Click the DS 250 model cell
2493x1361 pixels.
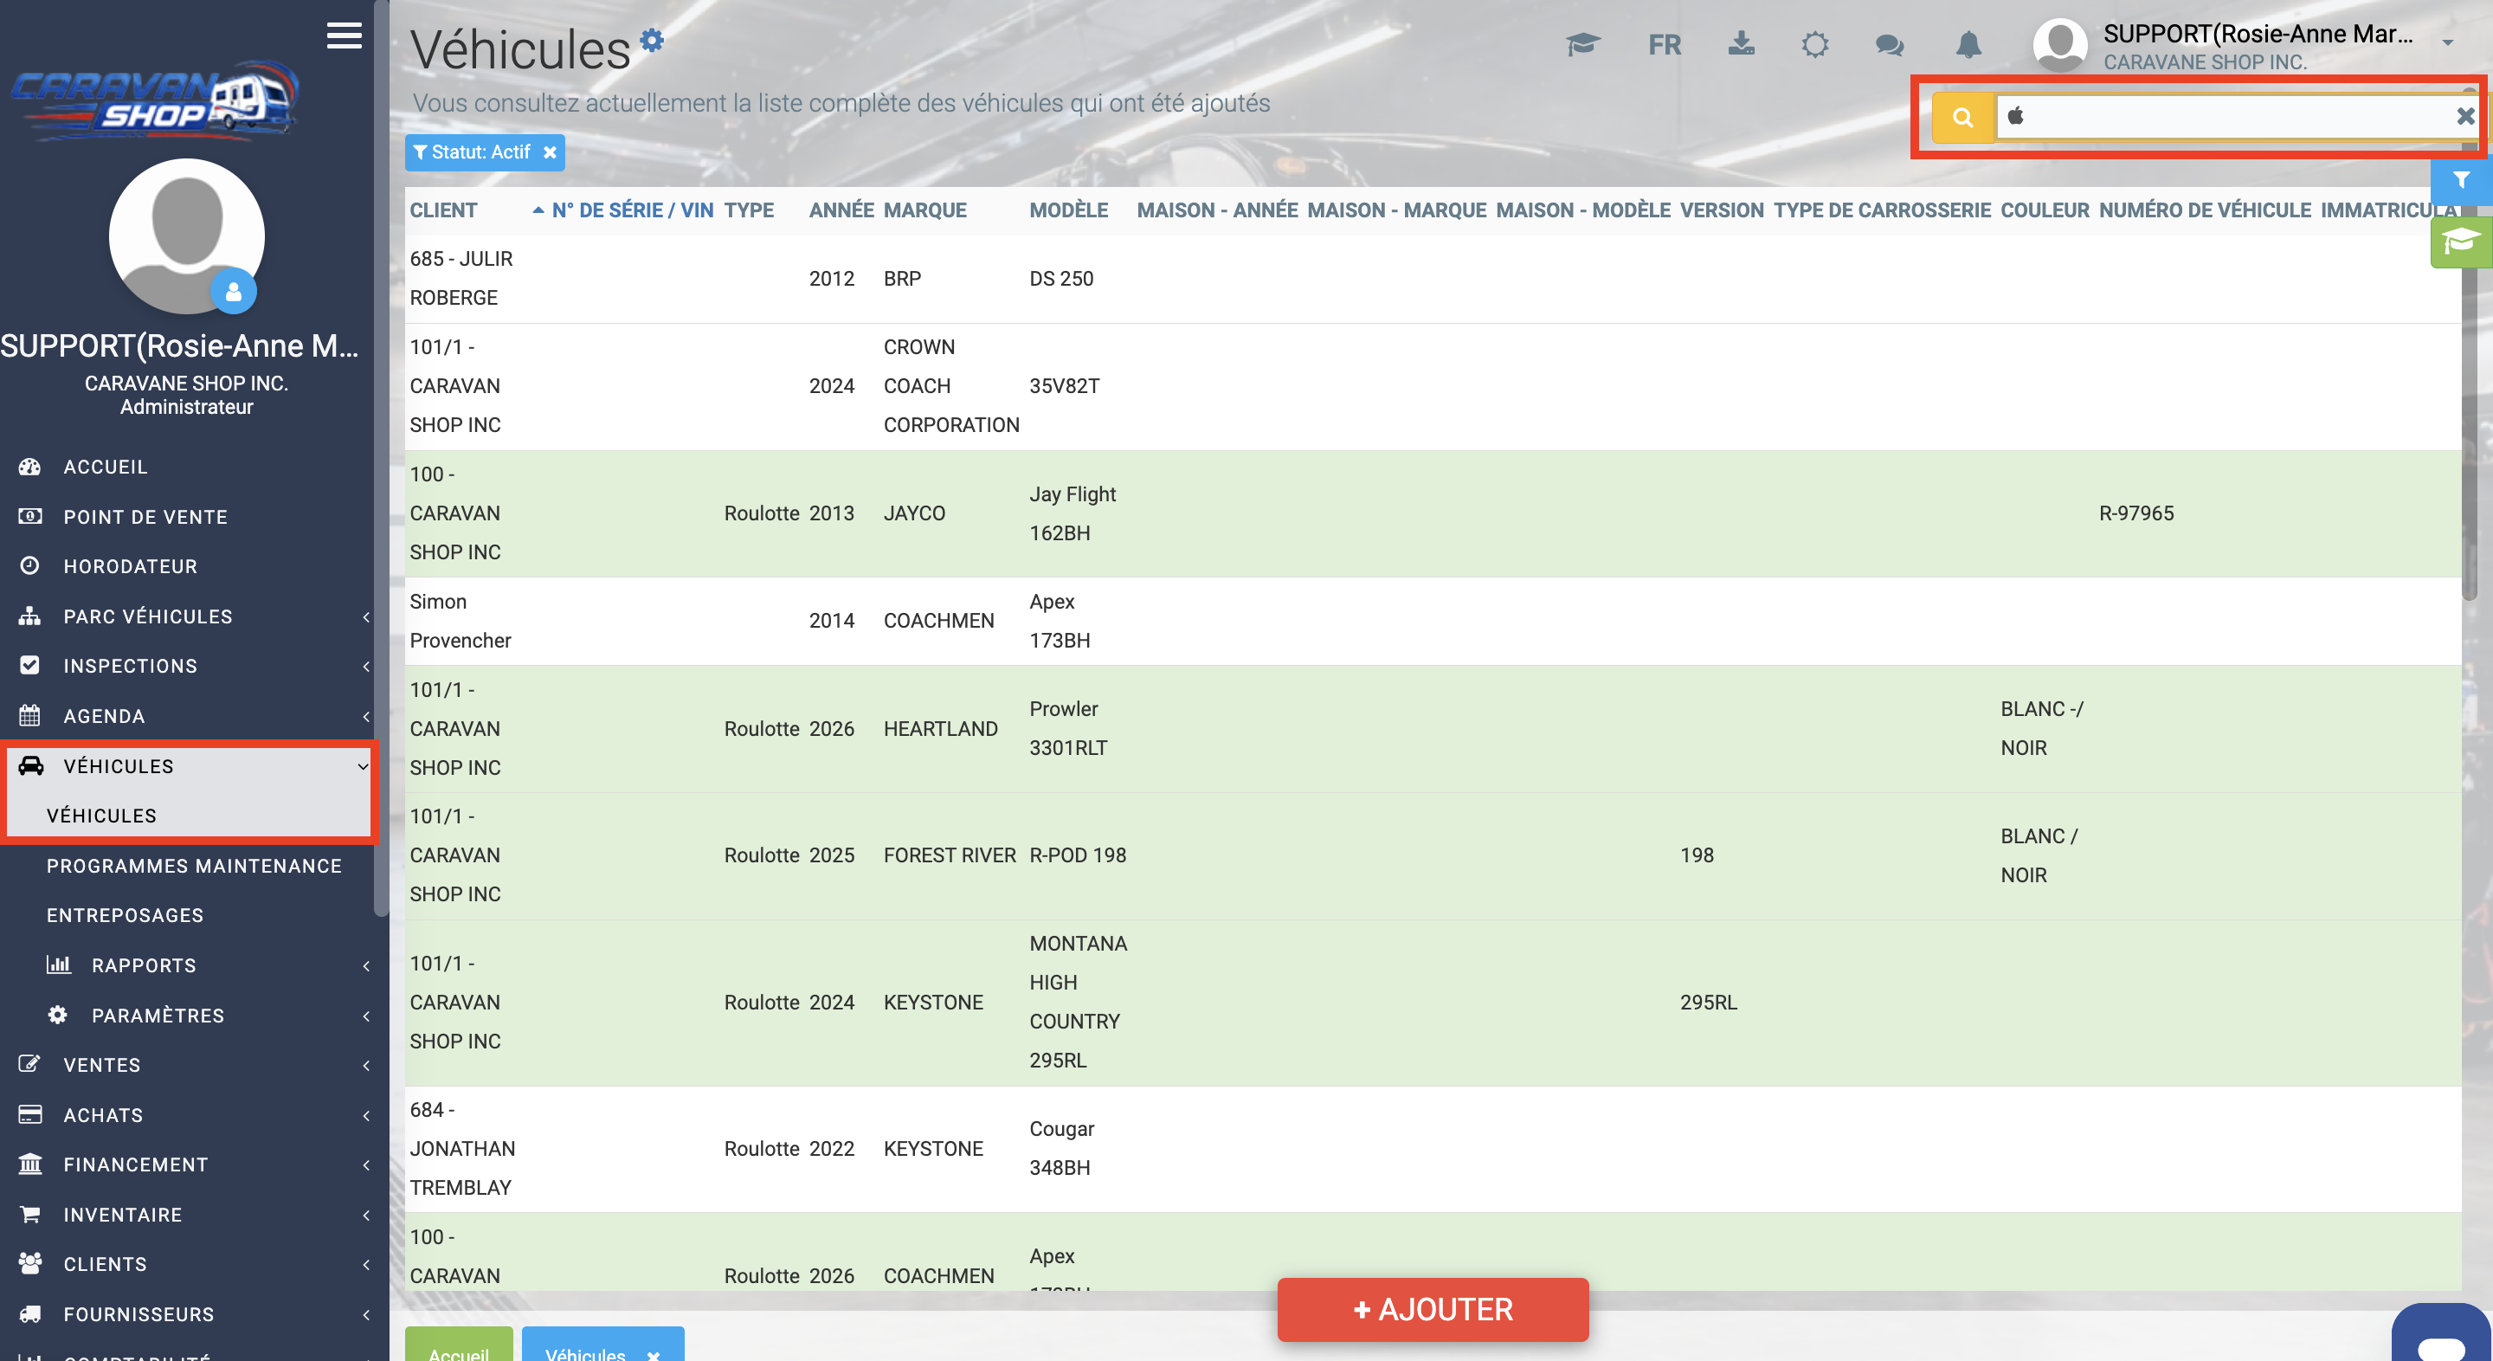(x=1060, y=279)
